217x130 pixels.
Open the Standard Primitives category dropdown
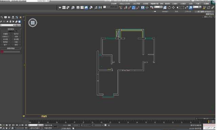(x=11, y=25)
